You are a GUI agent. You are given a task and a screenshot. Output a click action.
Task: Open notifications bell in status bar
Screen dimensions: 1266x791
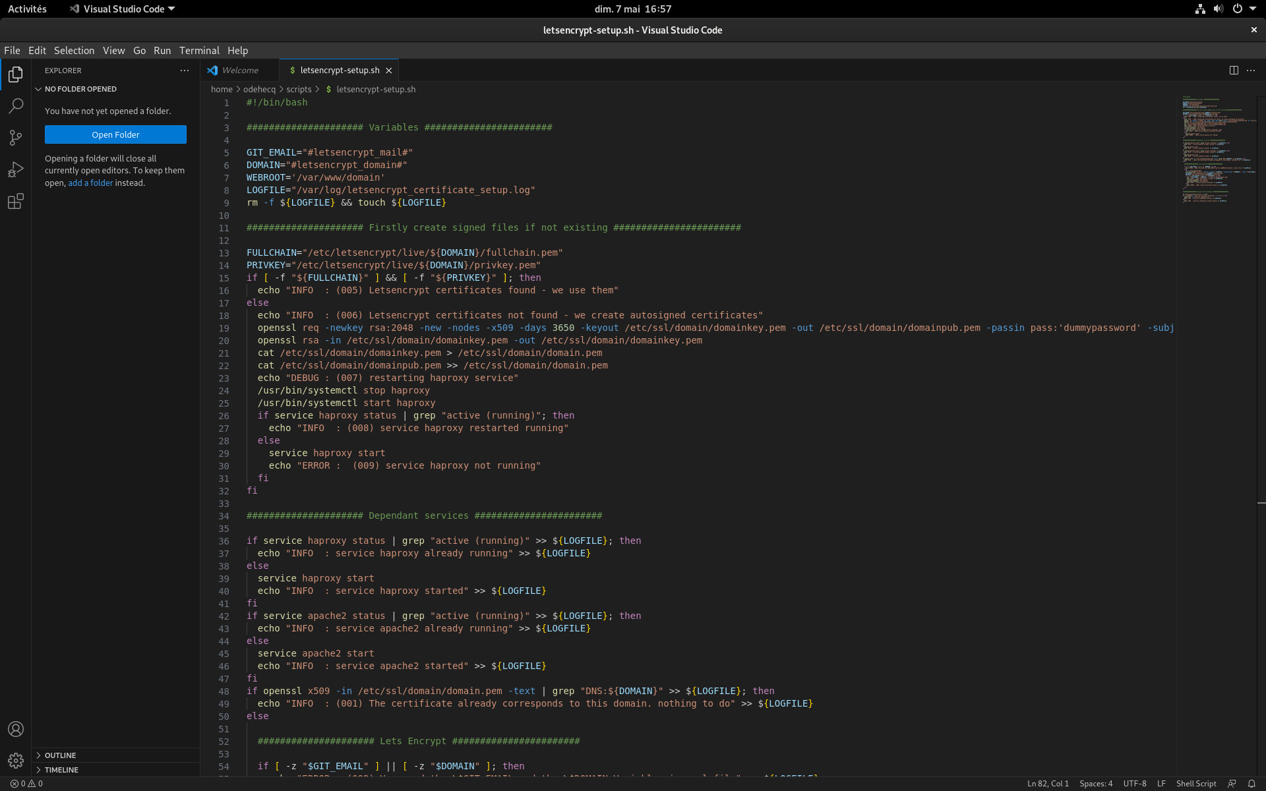(x=1251, y=784)
